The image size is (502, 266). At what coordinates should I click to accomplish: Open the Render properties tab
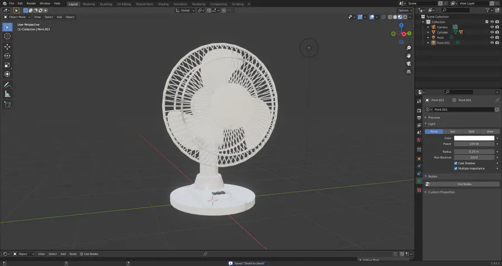tap(419, 110)
